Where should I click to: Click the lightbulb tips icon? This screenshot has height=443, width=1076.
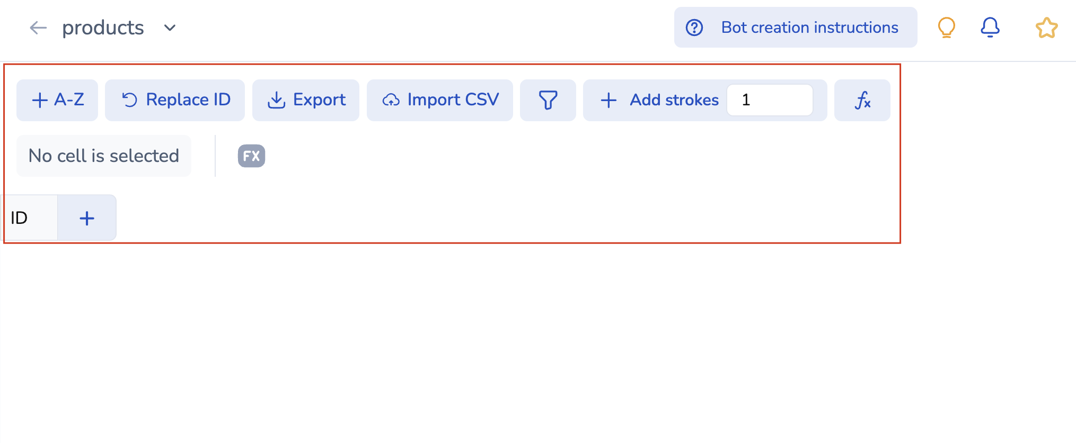946,28
